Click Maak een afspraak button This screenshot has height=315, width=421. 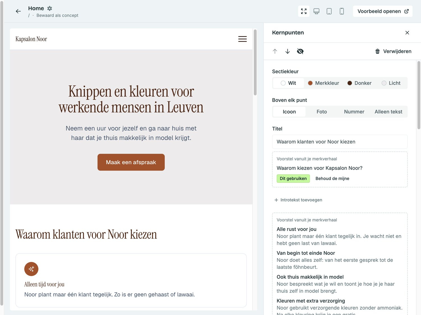131,162
